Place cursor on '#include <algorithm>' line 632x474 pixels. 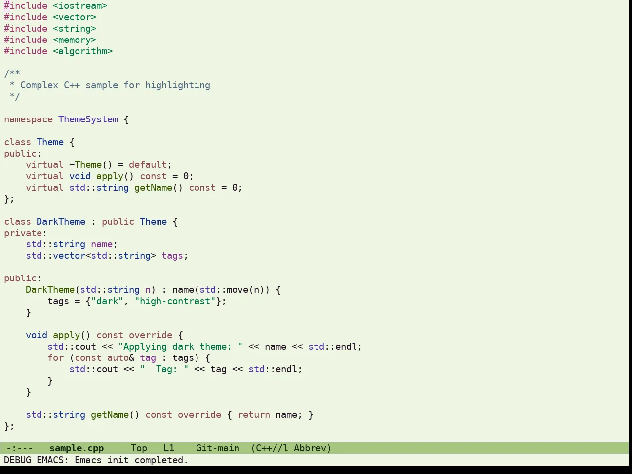58,51
